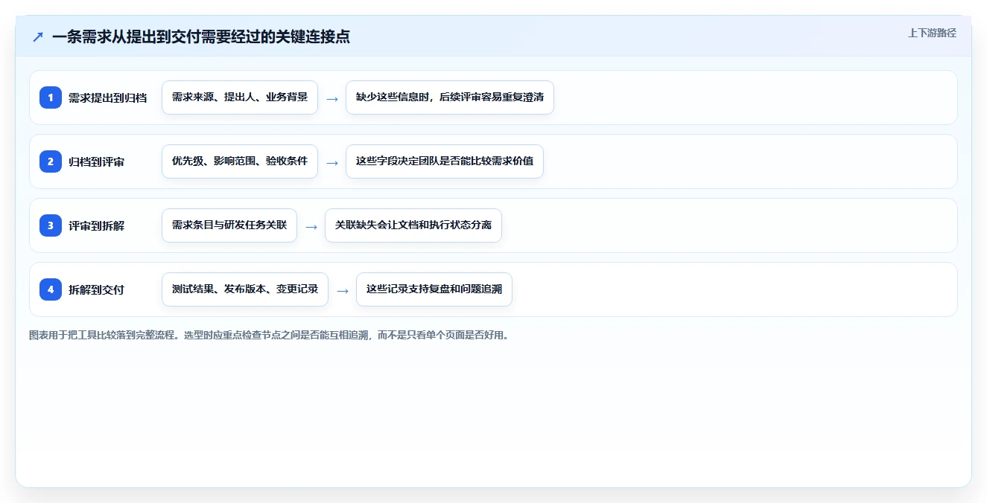Click the 缺少这些信息时，后续评审容易重复澄清 box

[x=450, y=97]
